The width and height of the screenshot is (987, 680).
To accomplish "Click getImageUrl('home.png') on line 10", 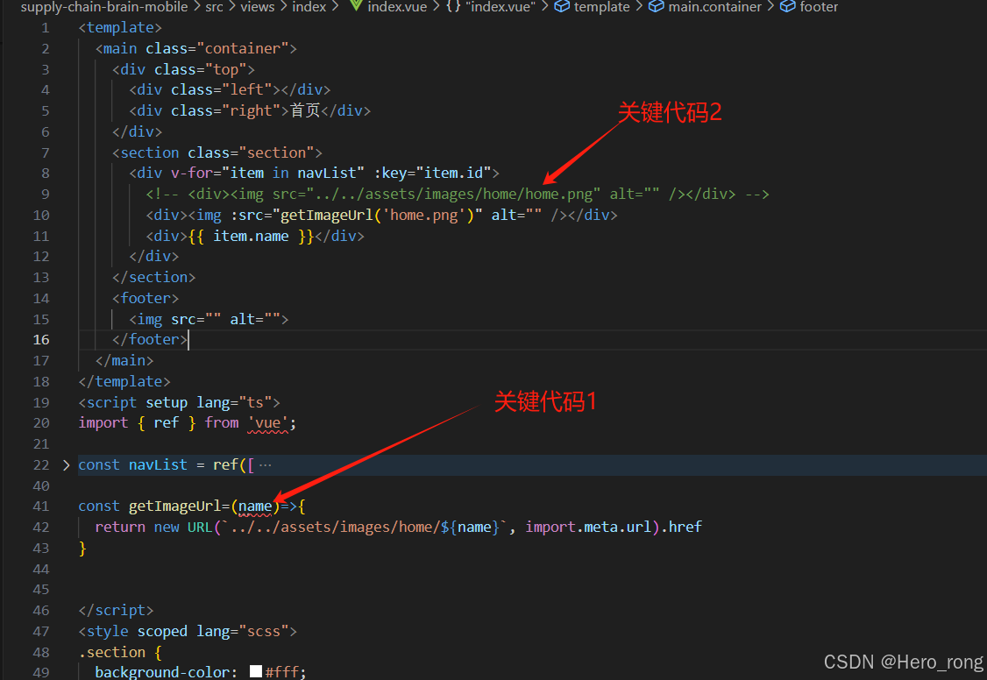I will (377, 216).
